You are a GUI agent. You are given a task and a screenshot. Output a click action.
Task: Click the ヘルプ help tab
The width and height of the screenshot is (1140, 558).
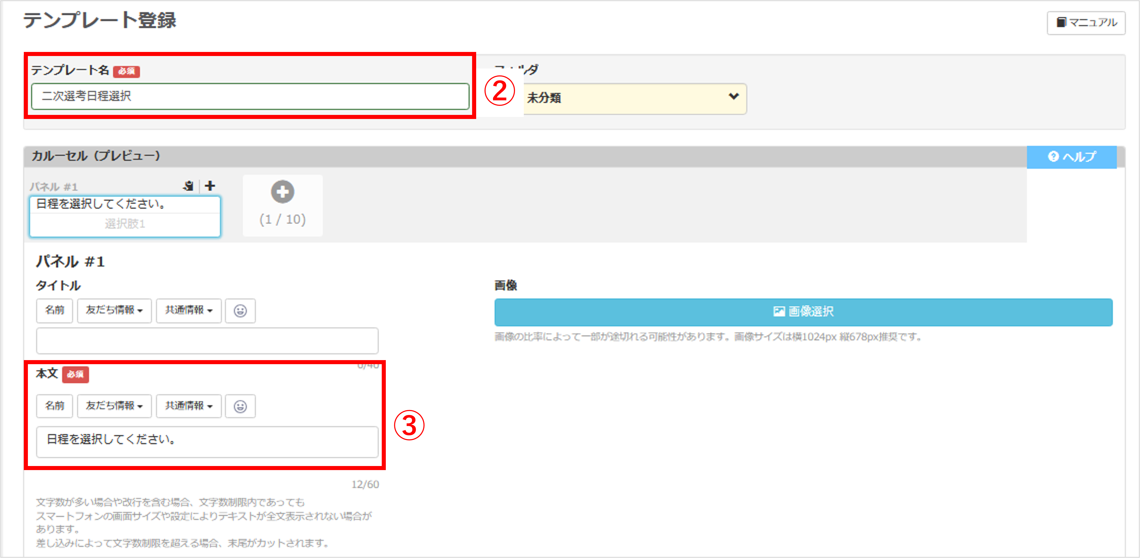point(1071,157)
